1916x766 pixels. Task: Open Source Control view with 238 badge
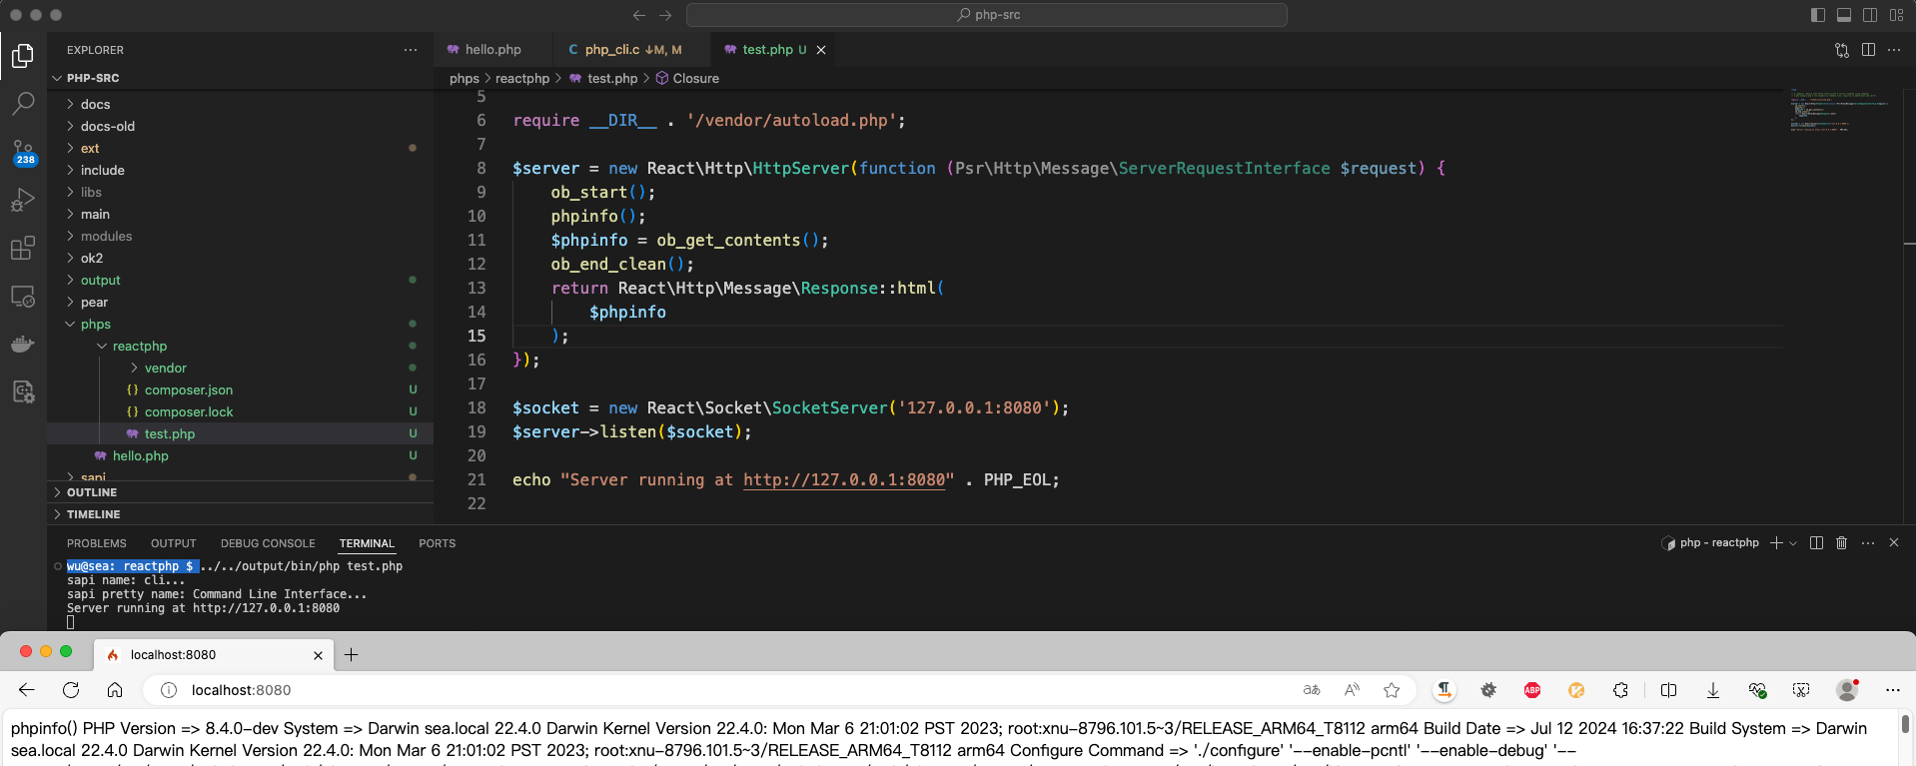23,152
